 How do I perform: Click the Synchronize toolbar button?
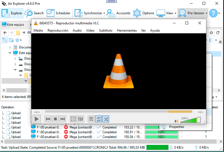pos(88,13)
